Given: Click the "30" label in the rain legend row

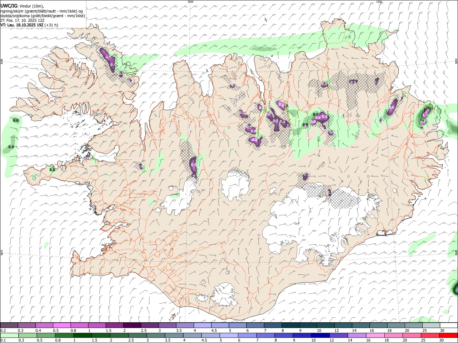Looking at the screenshot, I should [442, 340].
